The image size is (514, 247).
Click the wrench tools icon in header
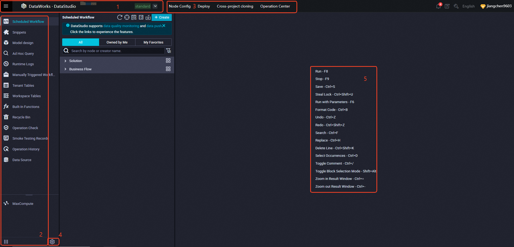pos(456,6)
